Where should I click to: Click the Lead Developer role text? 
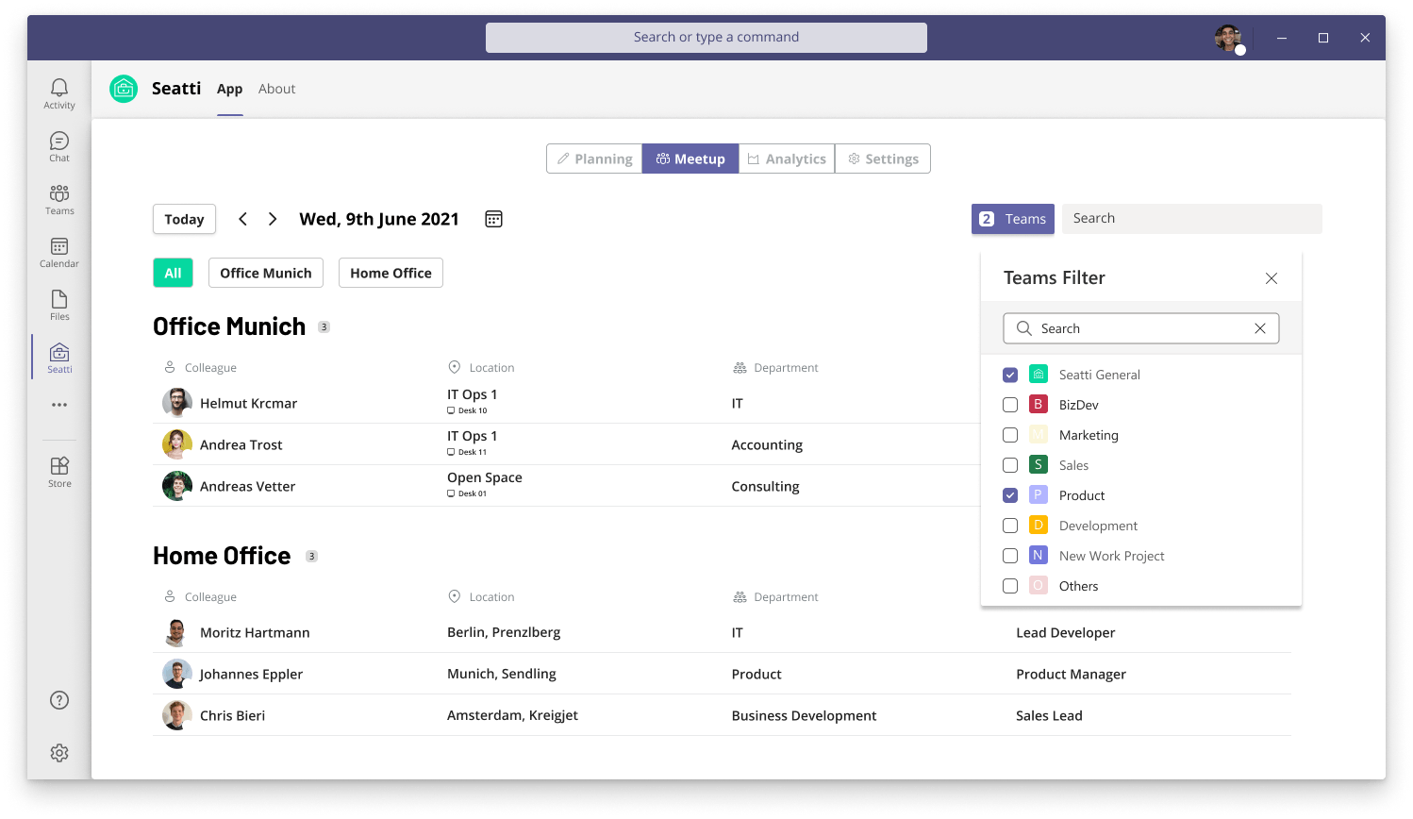point(1065,632)
